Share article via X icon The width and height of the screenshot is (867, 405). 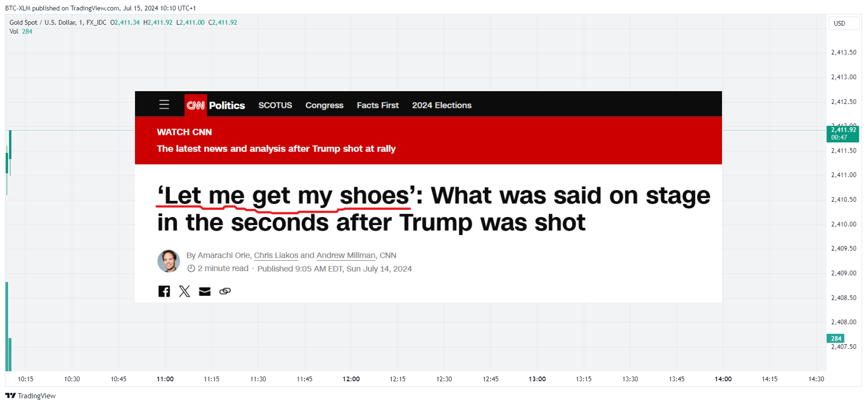click(x=184, y=291)
